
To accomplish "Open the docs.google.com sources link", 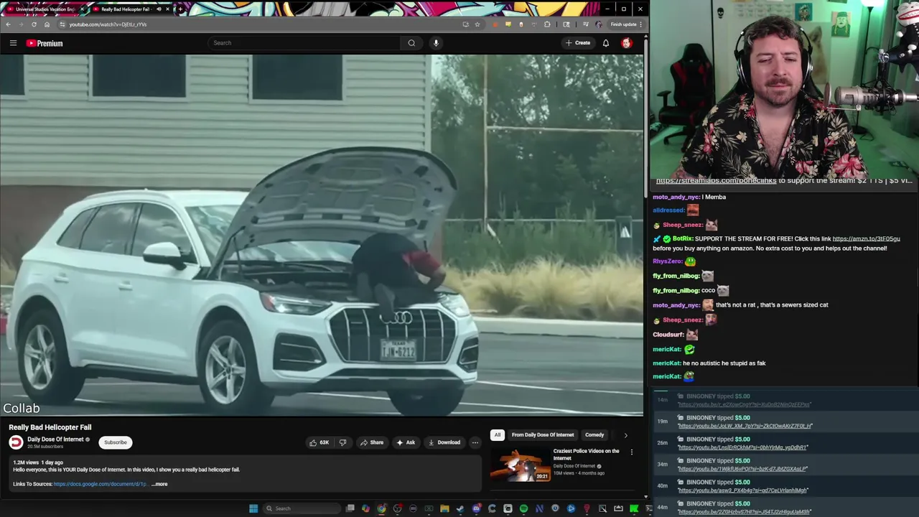I will (100, 484).
